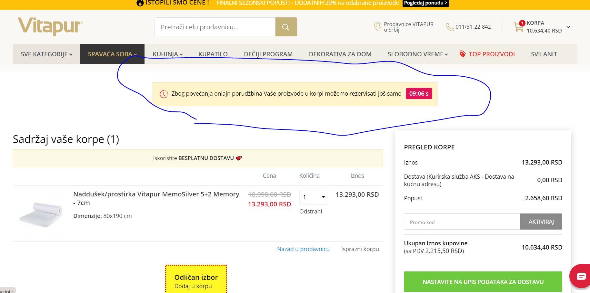
Task: Click the red discounted price 13.293,00 RSD
Action: 269,204
